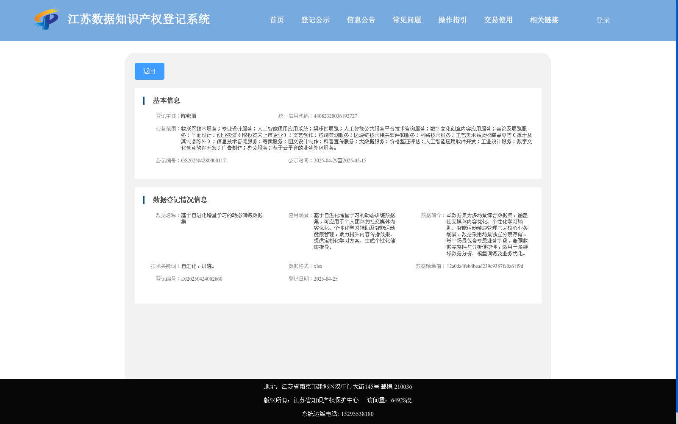Click the 应用场景 description paragraph
Viewport: 678px width, 424px height.
coord(354,231)
